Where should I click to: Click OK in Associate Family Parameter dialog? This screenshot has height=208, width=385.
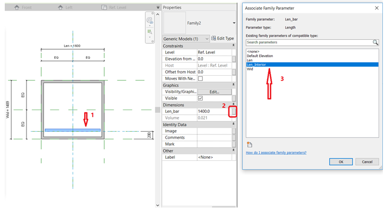pos(341,162)
